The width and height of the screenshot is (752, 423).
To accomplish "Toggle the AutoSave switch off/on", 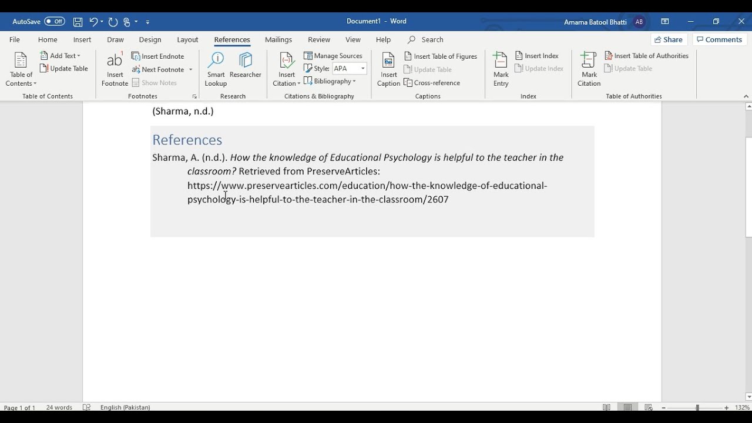I will coord(55,21).
